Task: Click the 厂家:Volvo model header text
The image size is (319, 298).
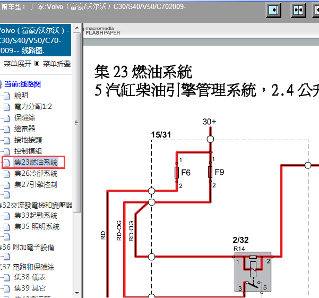Action: pos(108,6)
